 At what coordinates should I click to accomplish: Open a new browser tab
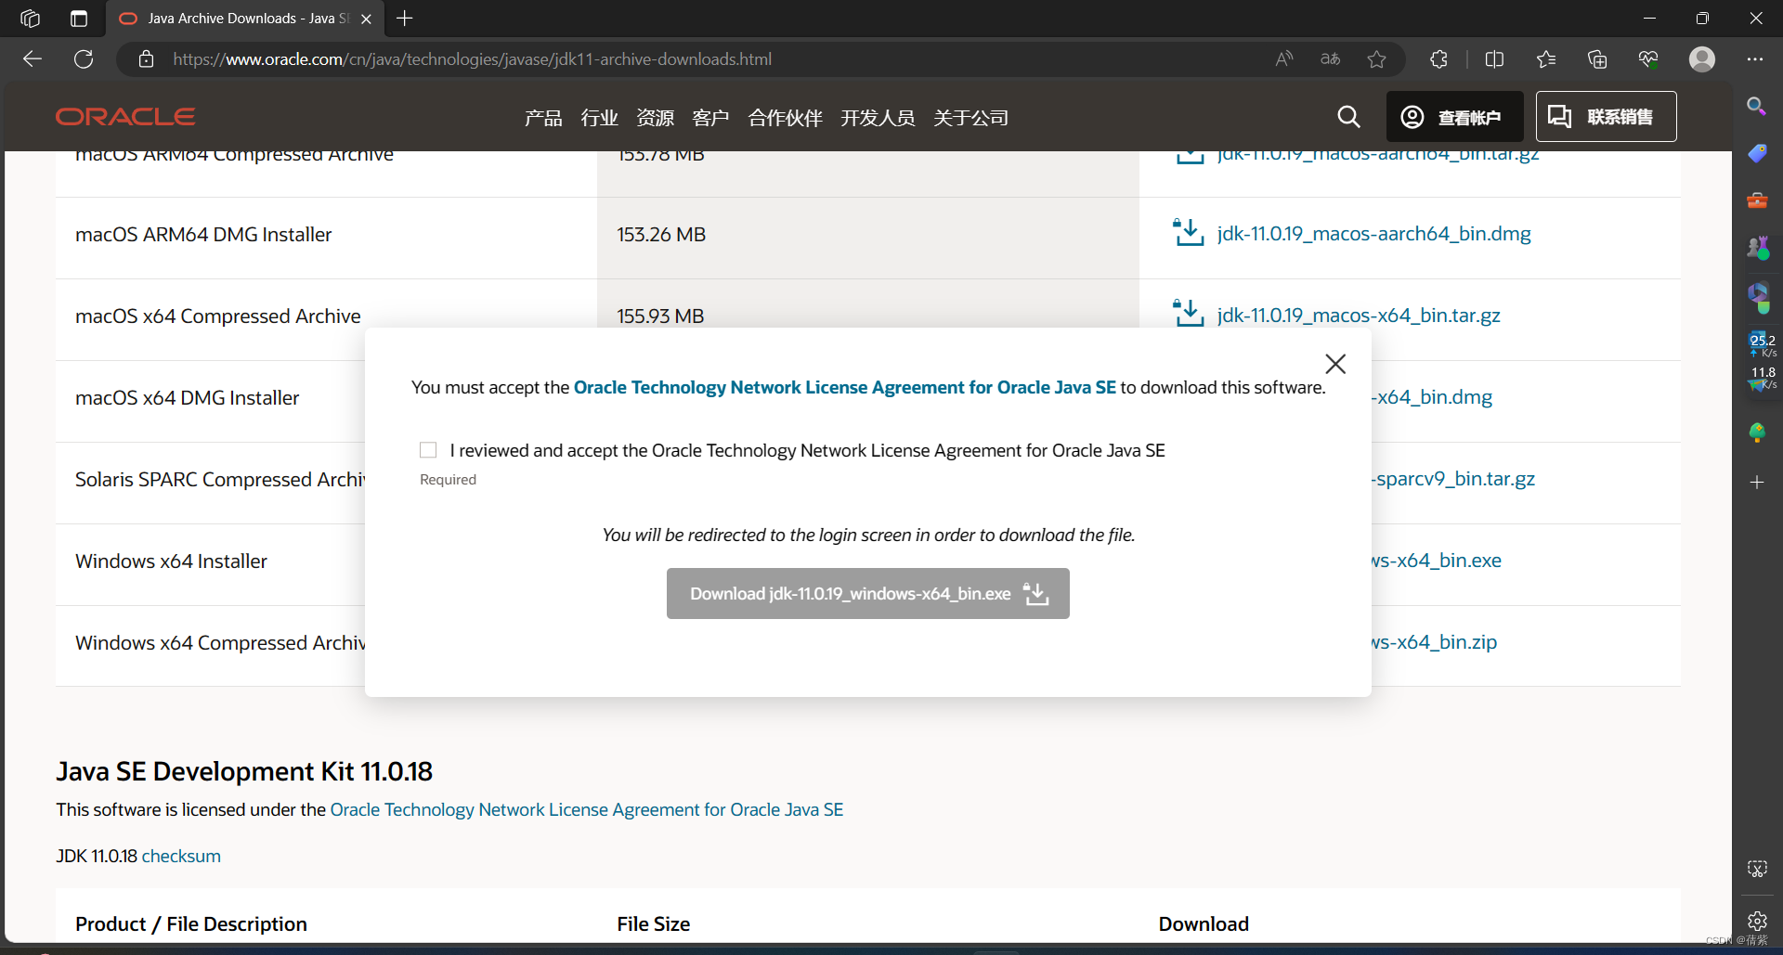(x=405, y=19)
